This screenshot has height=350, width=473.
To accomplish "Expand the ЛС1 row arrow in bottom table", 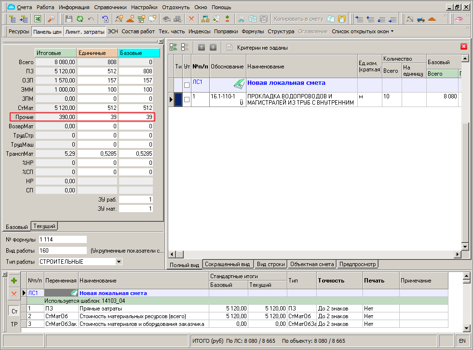I will pos(24,293).
